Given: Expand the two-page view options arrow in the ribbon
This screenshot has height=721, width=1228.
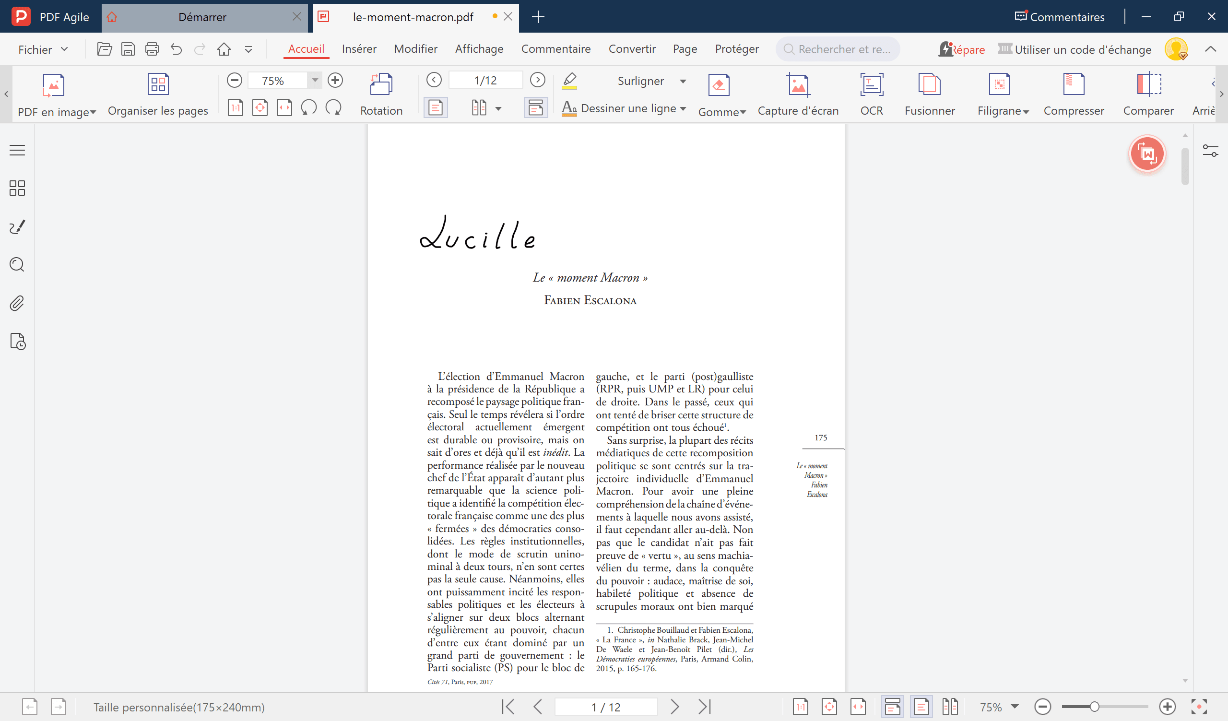Looking at the screenshot, I should click(498, 108).
